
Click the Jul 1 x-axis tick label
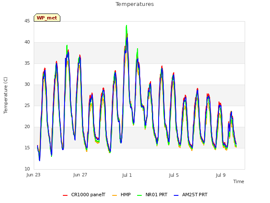point(127,176)
